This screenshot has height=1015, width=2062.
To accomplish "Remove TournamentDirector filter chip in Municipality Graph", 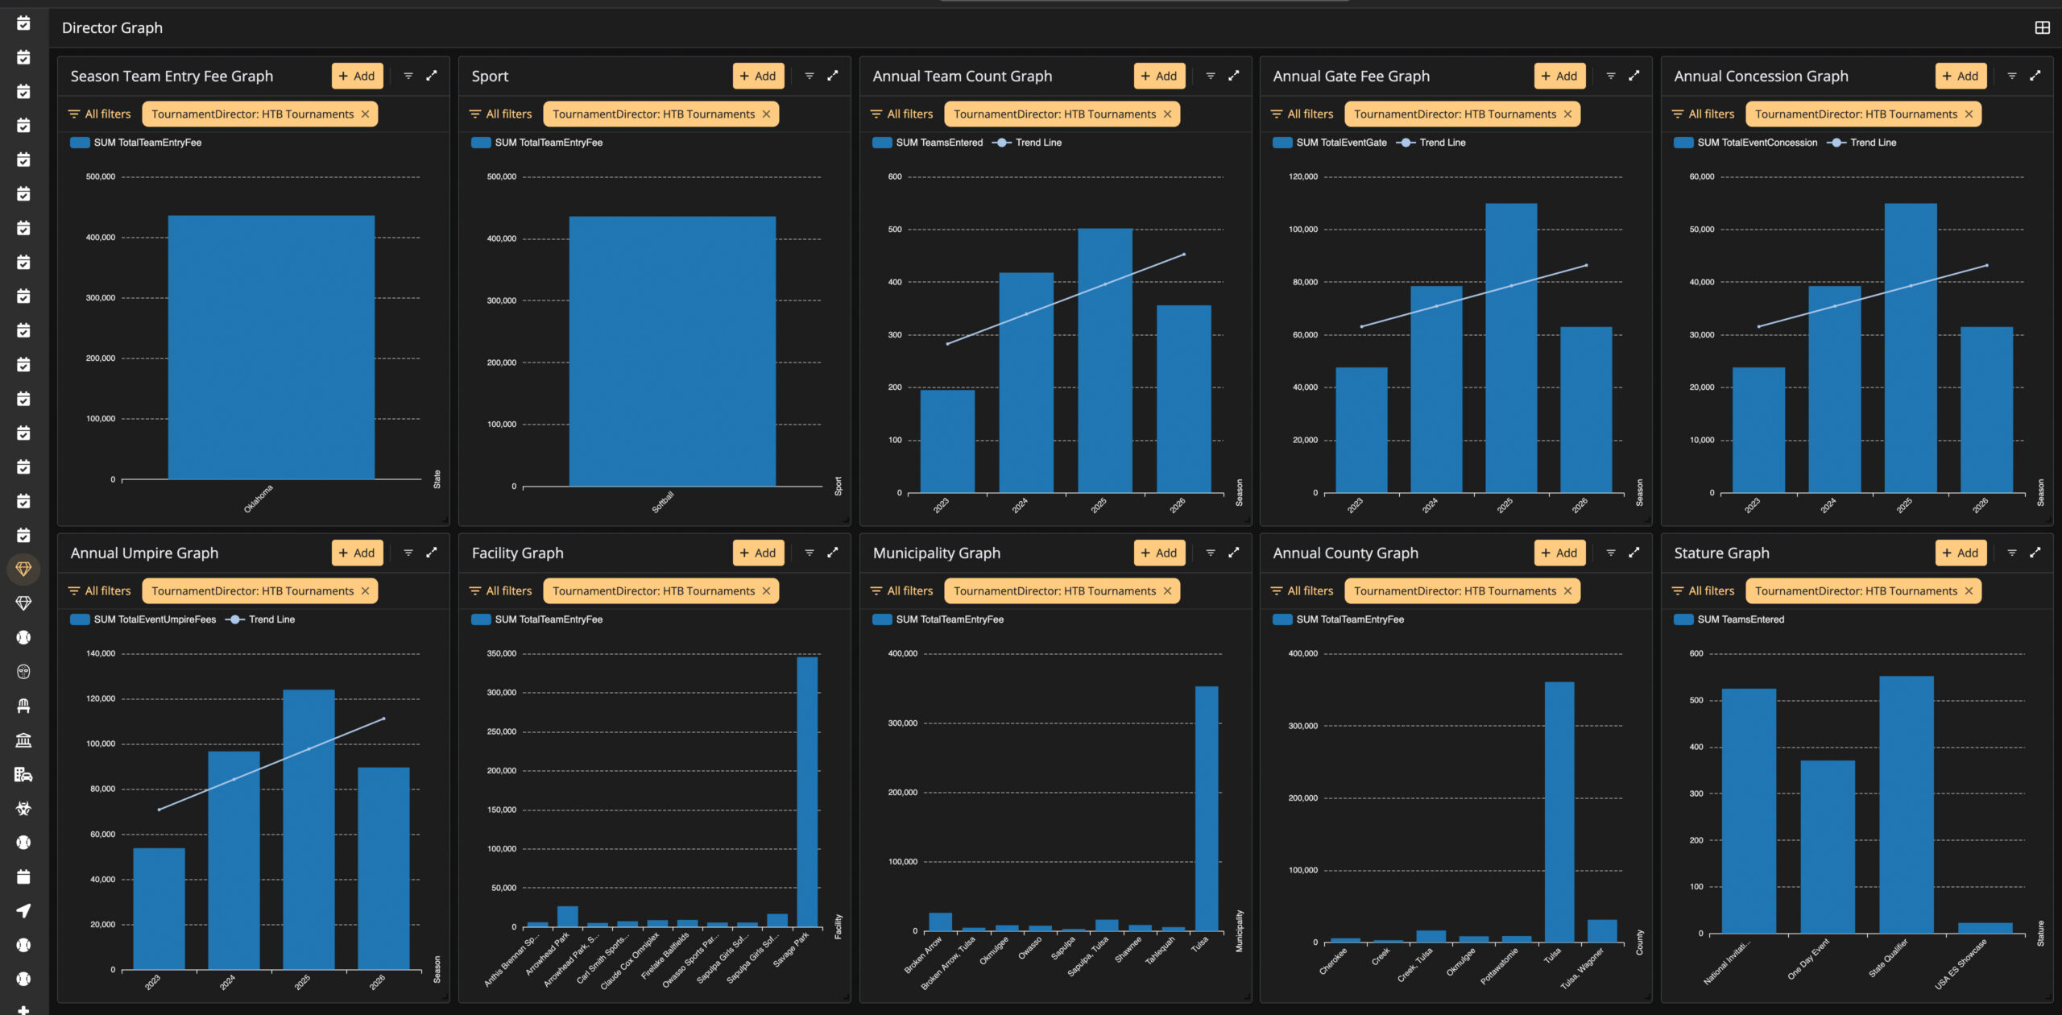I will (x=1168, y=591).
